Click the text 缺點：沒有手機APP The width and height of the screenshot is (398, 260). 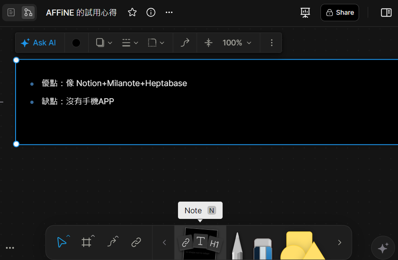(78, 101)
